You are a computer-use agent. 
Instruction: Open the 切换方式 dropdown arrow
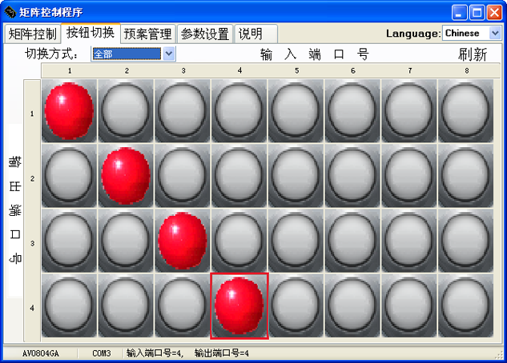click(x=169, y=54)
